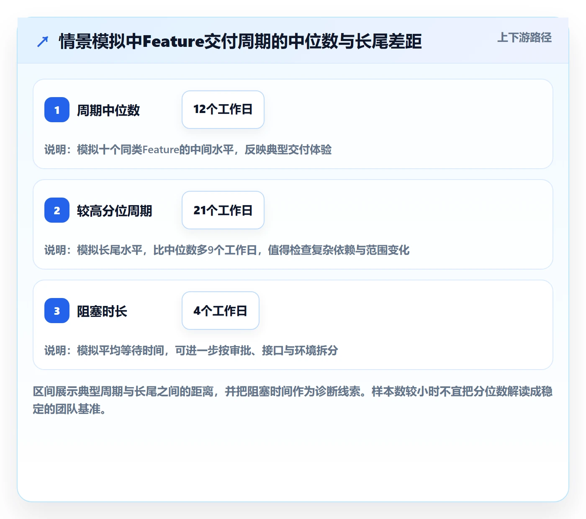586x519 pixels.
Task: Click the 周期中位数 label
Action: click(x=108, y=110)
